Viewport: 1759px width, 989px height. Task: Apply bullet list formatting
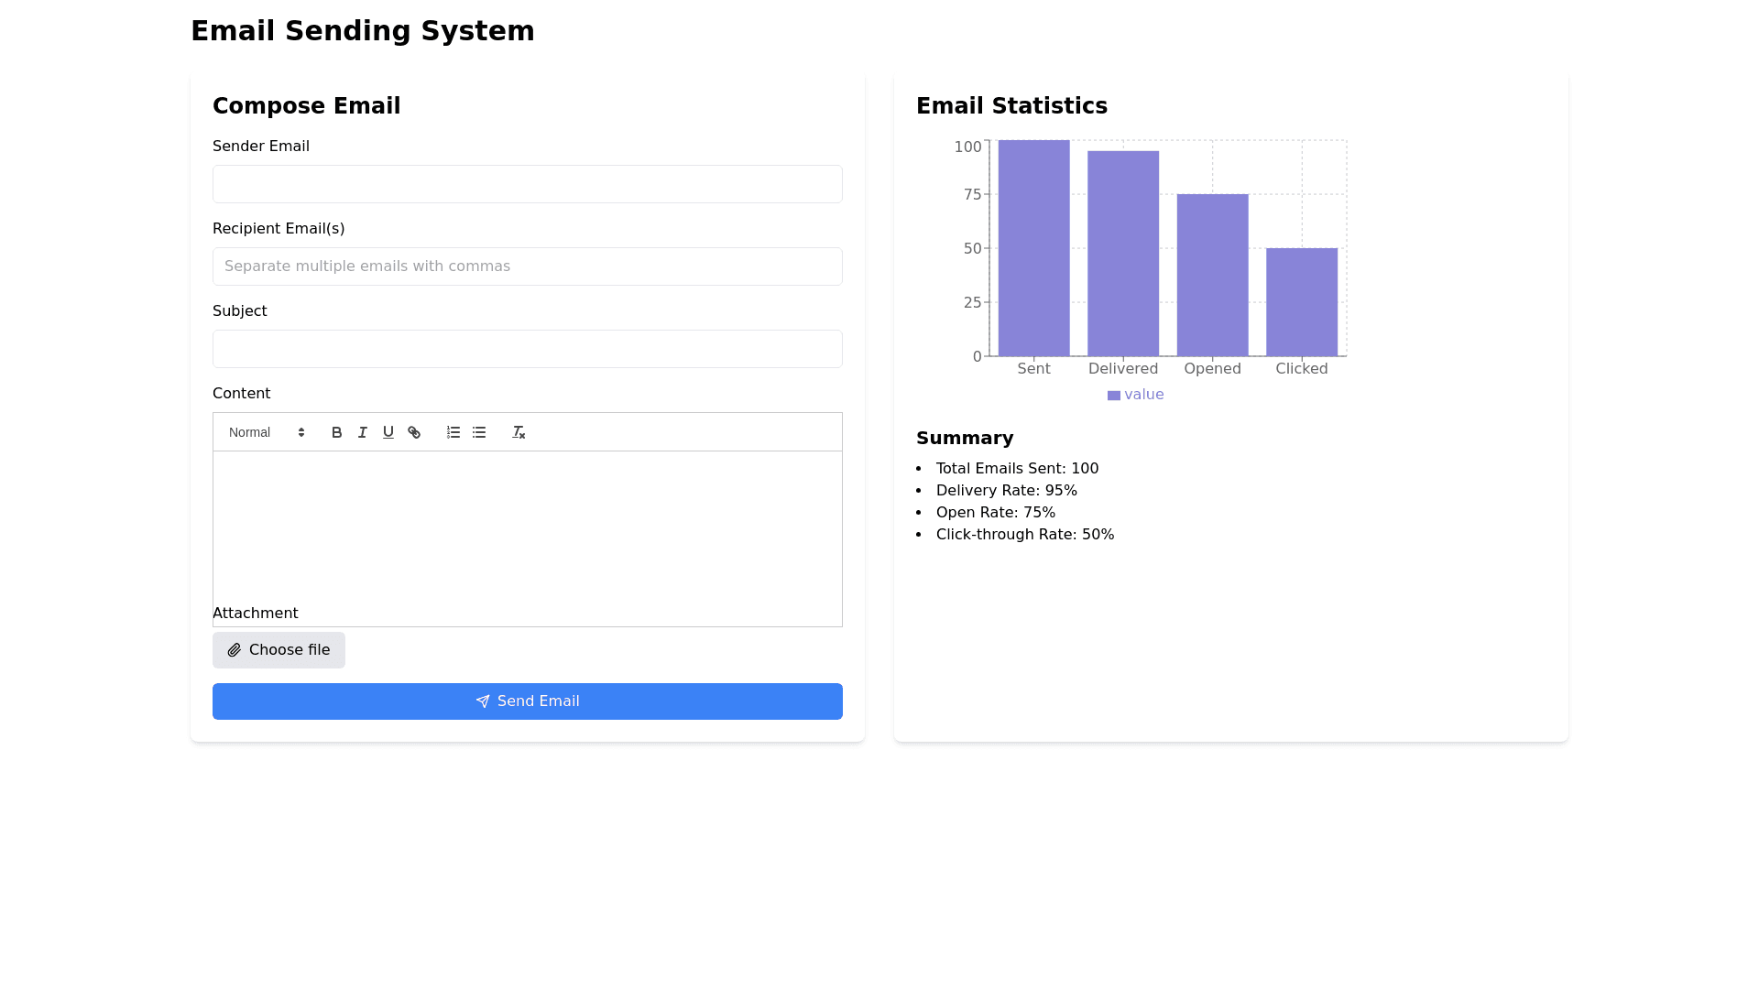(479, 432)
